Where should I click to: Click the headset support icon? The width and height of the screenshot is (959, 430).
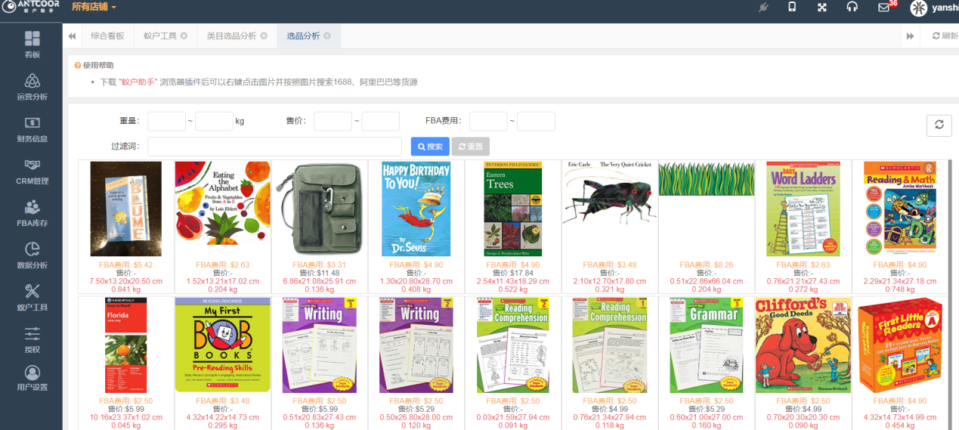coord(852,8)
